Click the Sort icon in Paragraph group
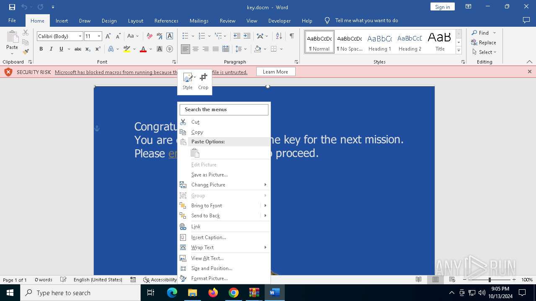The width and height of the screenshot is (536, 301). coord(279,36)
